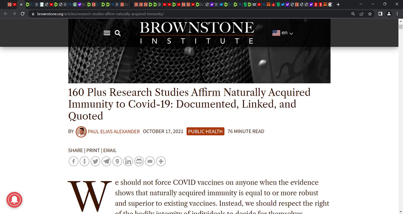
Task: Click the red notification bell
Action: [14, 200]
